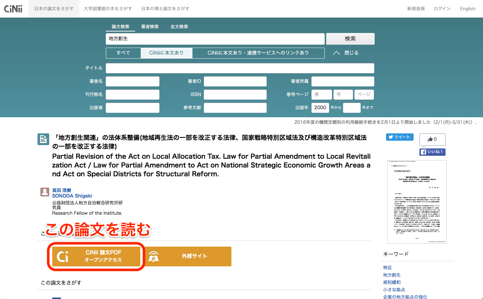Open the CiNii 論文PDF オープンアクセス button
Image resolution: width=483 pixels, height=299 pixels.
pos(96,256)
